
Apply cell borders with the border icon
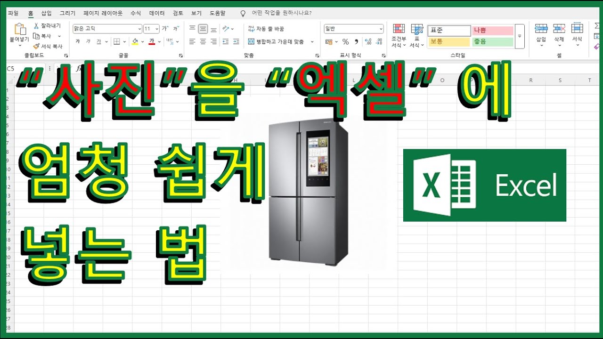coord(117,41)
